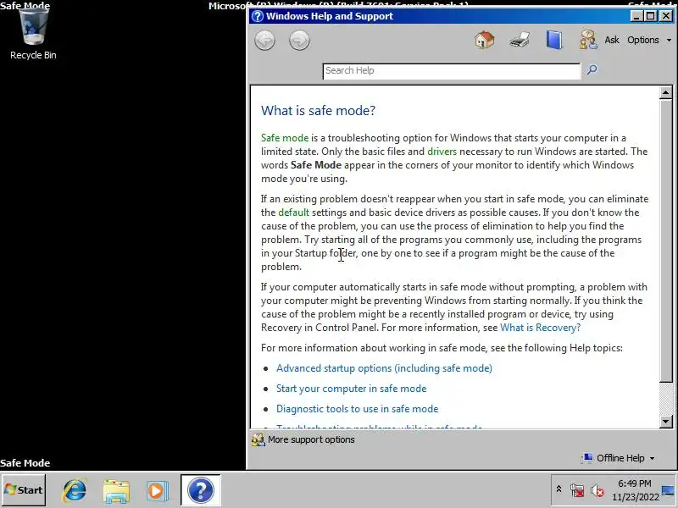
Task: Open Help and Support home page
Action: click(x=484, y=40)
